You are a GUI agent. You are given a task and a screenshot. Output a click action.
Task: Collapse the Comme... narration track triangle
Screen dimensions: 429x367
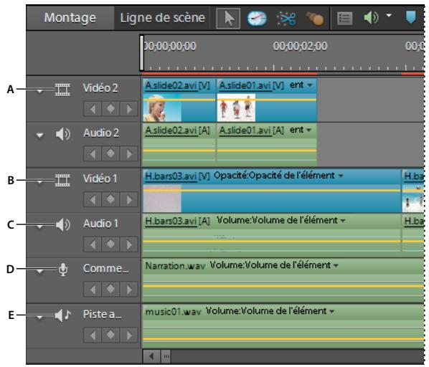pyautogui.click(x=39, y=272)
